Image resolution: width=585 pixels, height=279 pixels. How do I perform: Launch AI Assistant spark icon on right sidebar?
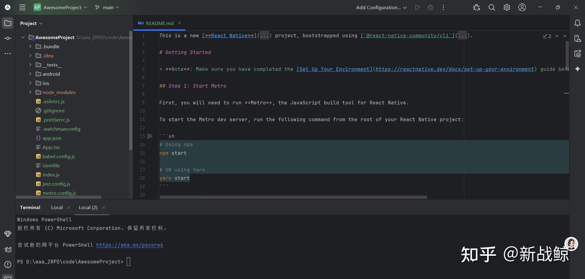point(576,68)
